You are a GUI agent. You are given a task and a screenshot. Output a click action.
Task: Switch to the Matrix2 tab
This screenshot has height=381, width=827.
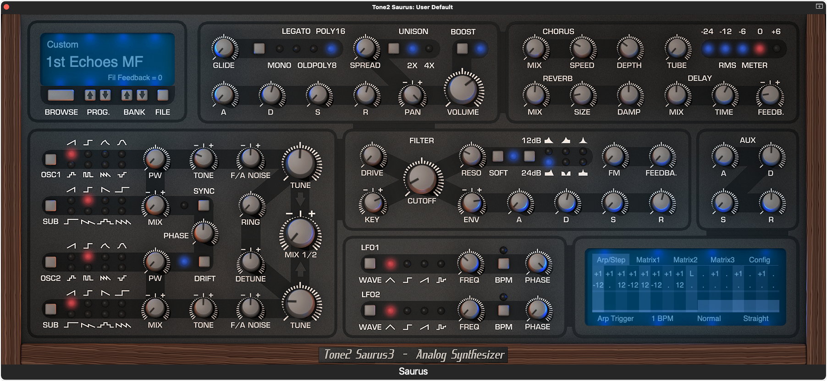pos(685,260)
